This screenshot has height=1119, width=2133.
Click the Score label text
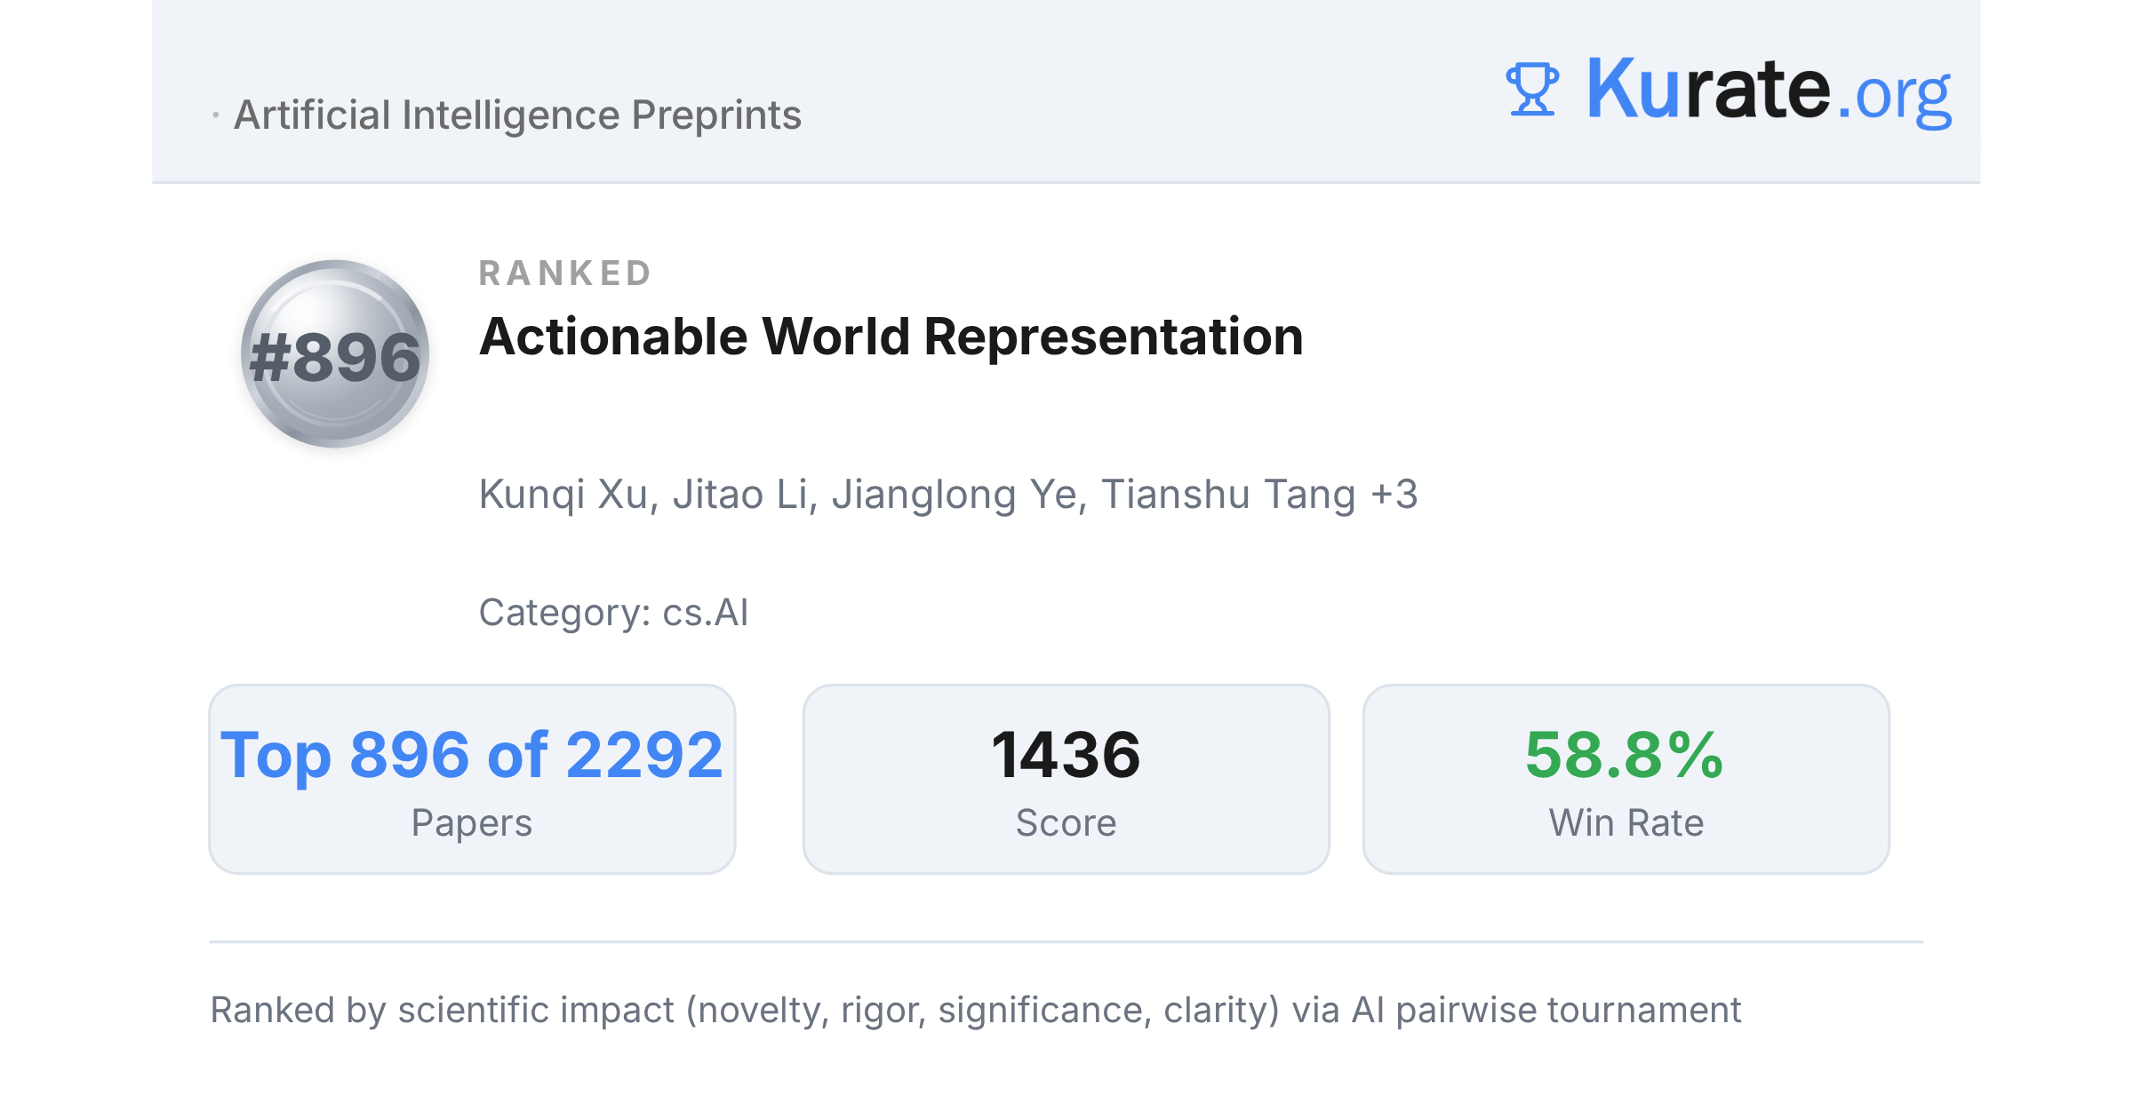[1066, 823]
